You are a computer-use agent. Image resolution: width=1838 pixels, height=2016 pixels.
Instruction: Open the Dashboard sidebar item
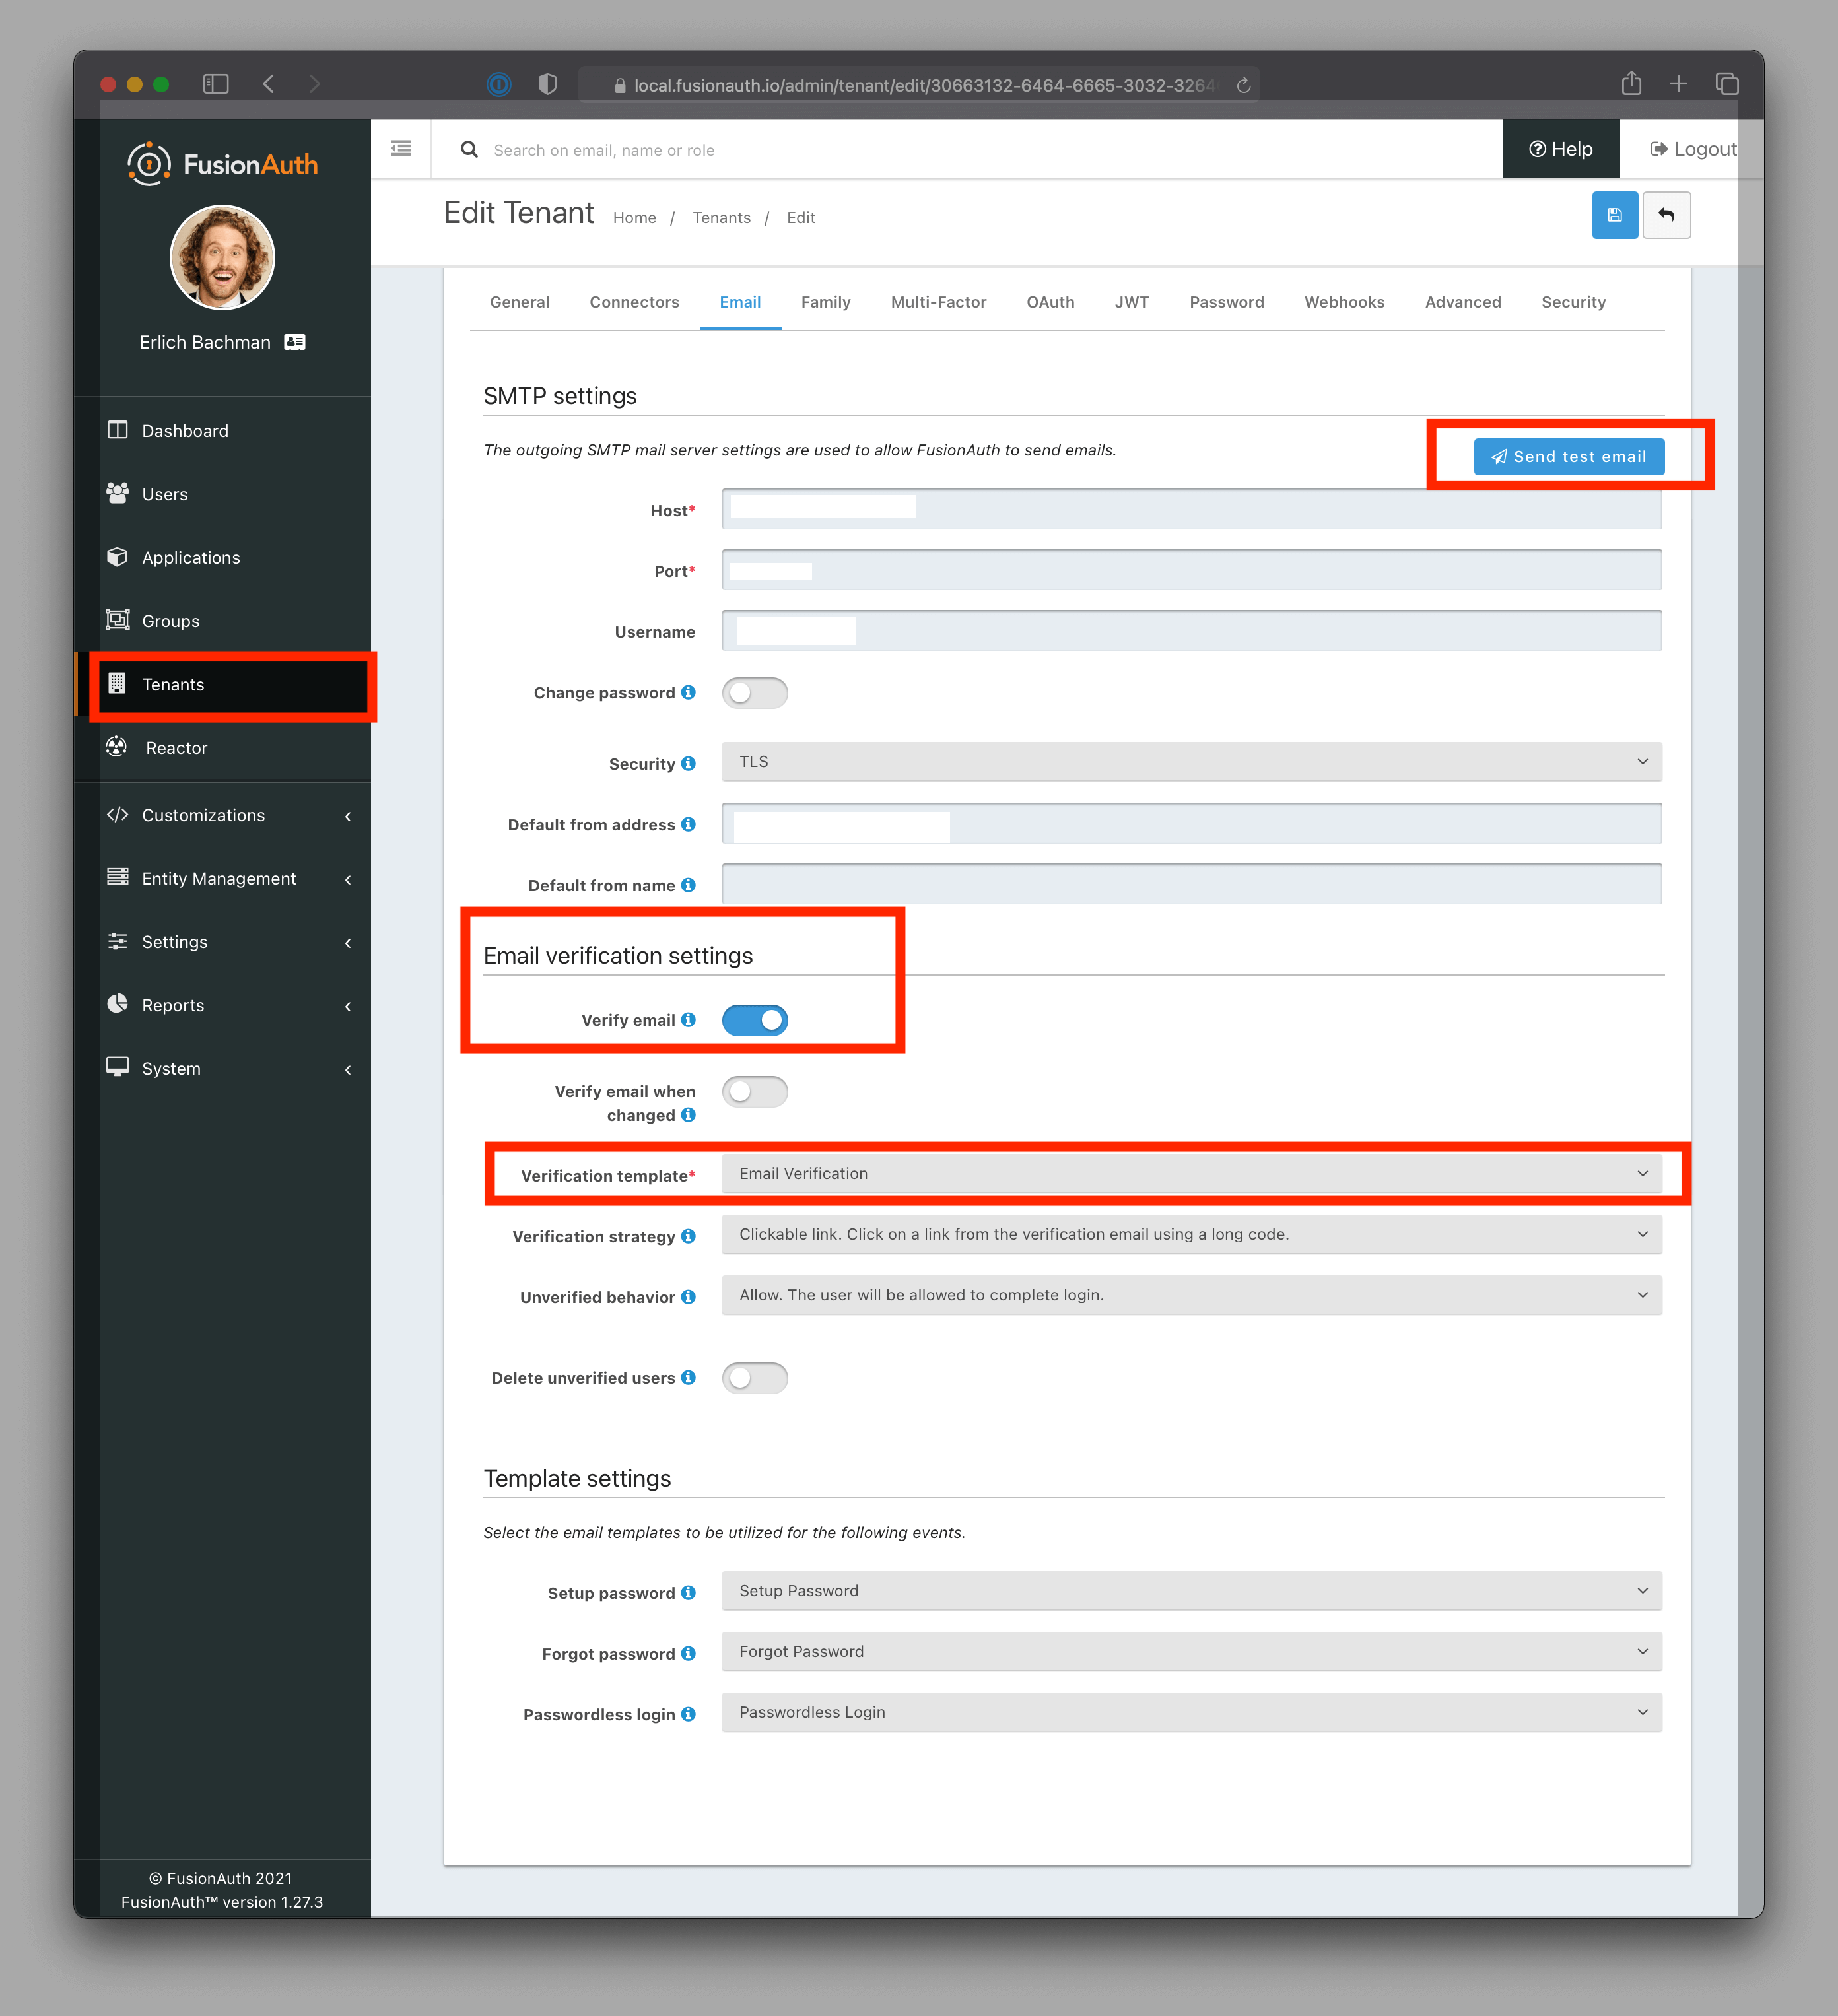[x=222, y=431]
